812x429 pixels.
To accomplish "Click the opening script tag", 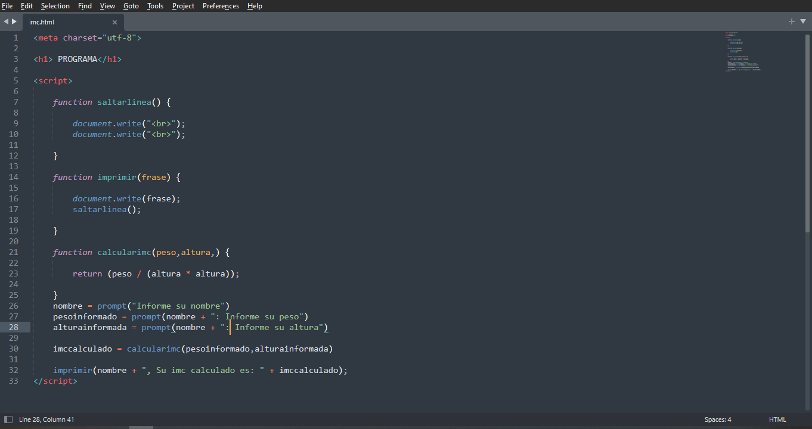I will pyautogui.click(x=53, y=80).
